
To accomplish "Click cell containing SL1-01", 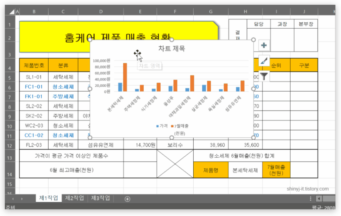I will point(34,77).
